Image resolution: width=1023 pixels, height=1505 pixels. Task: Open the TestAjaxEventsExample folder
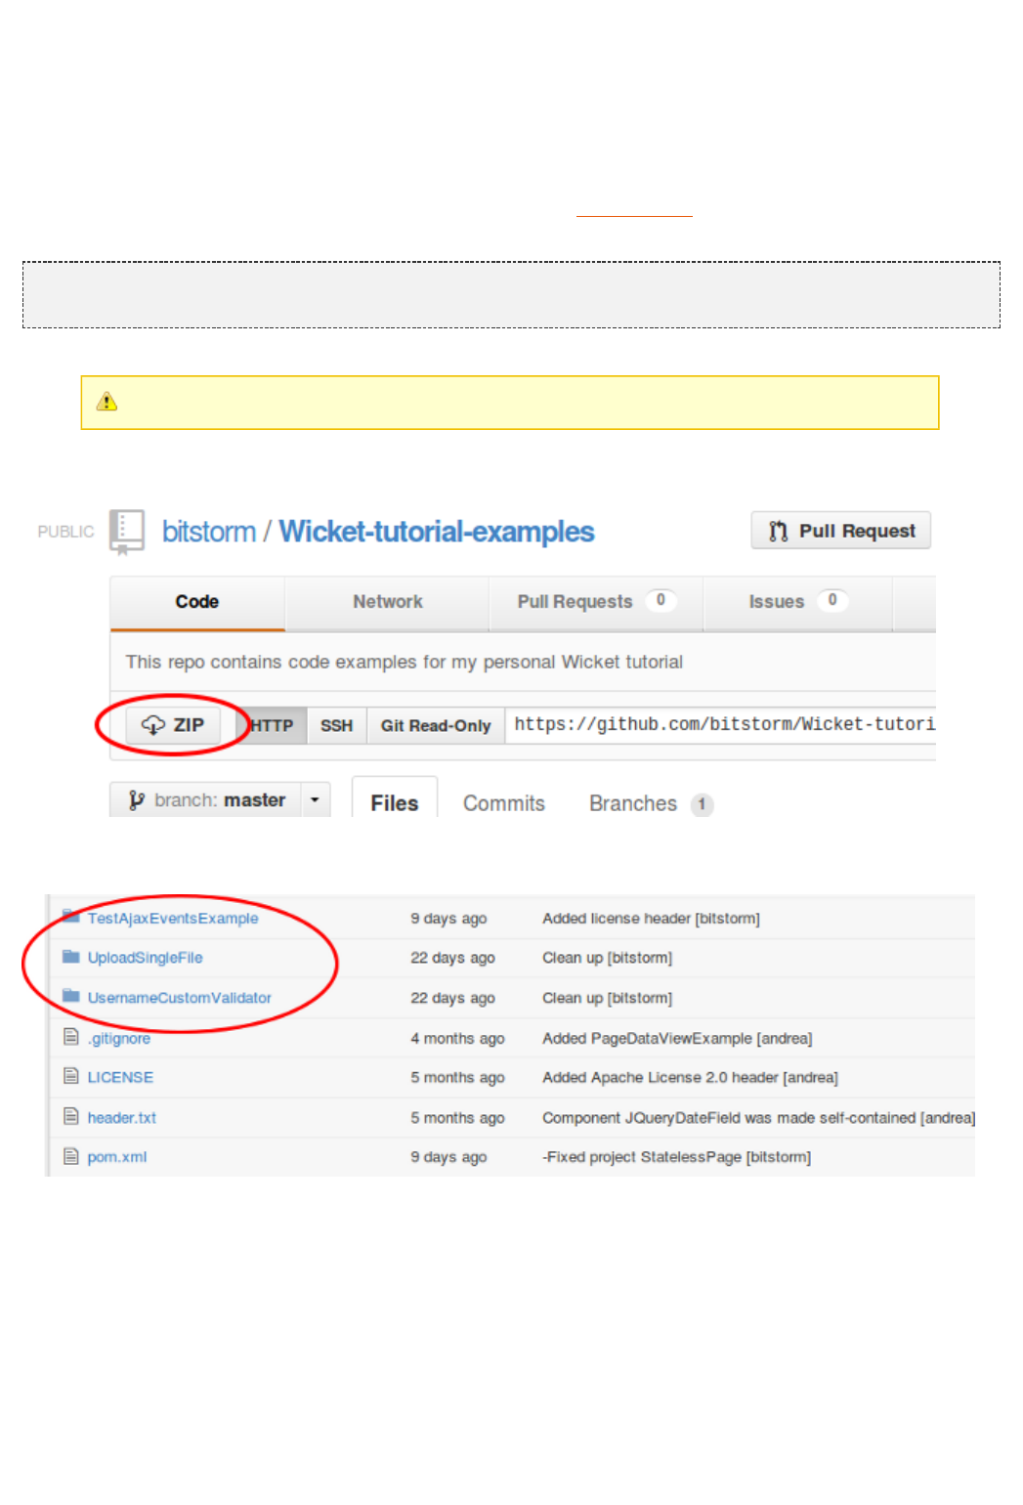click(173, 919)
